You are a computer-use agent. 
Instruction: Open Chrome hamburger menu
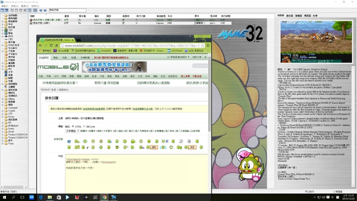tap(208, 45)
